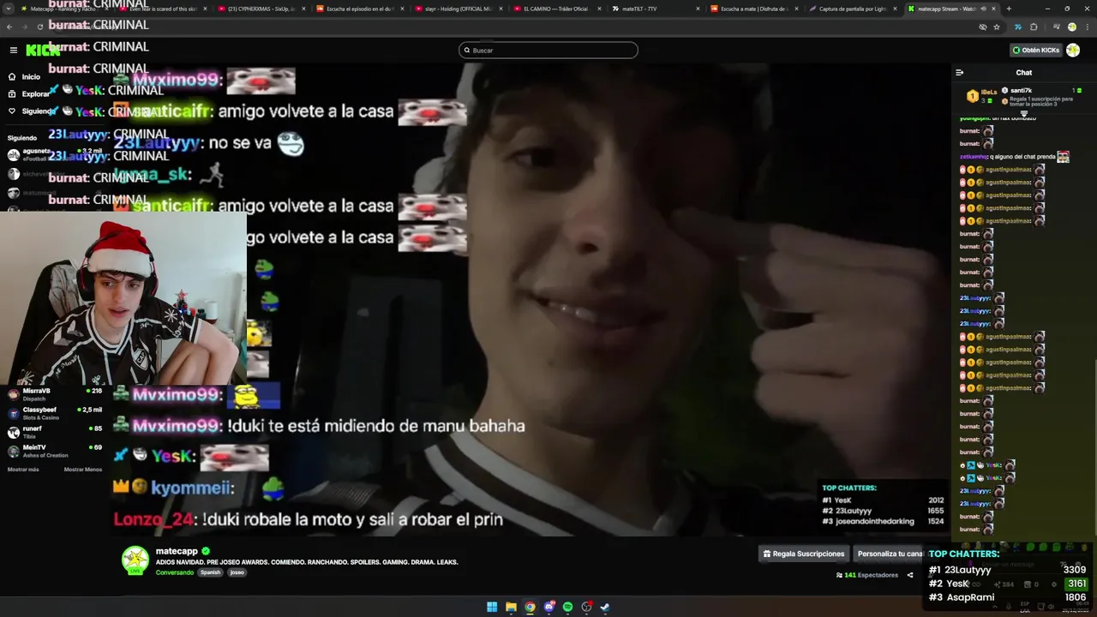The width and height of the screenshot is (1097, 617).
Task: Open a new browser tab
Action: (x=1008, y=9)
